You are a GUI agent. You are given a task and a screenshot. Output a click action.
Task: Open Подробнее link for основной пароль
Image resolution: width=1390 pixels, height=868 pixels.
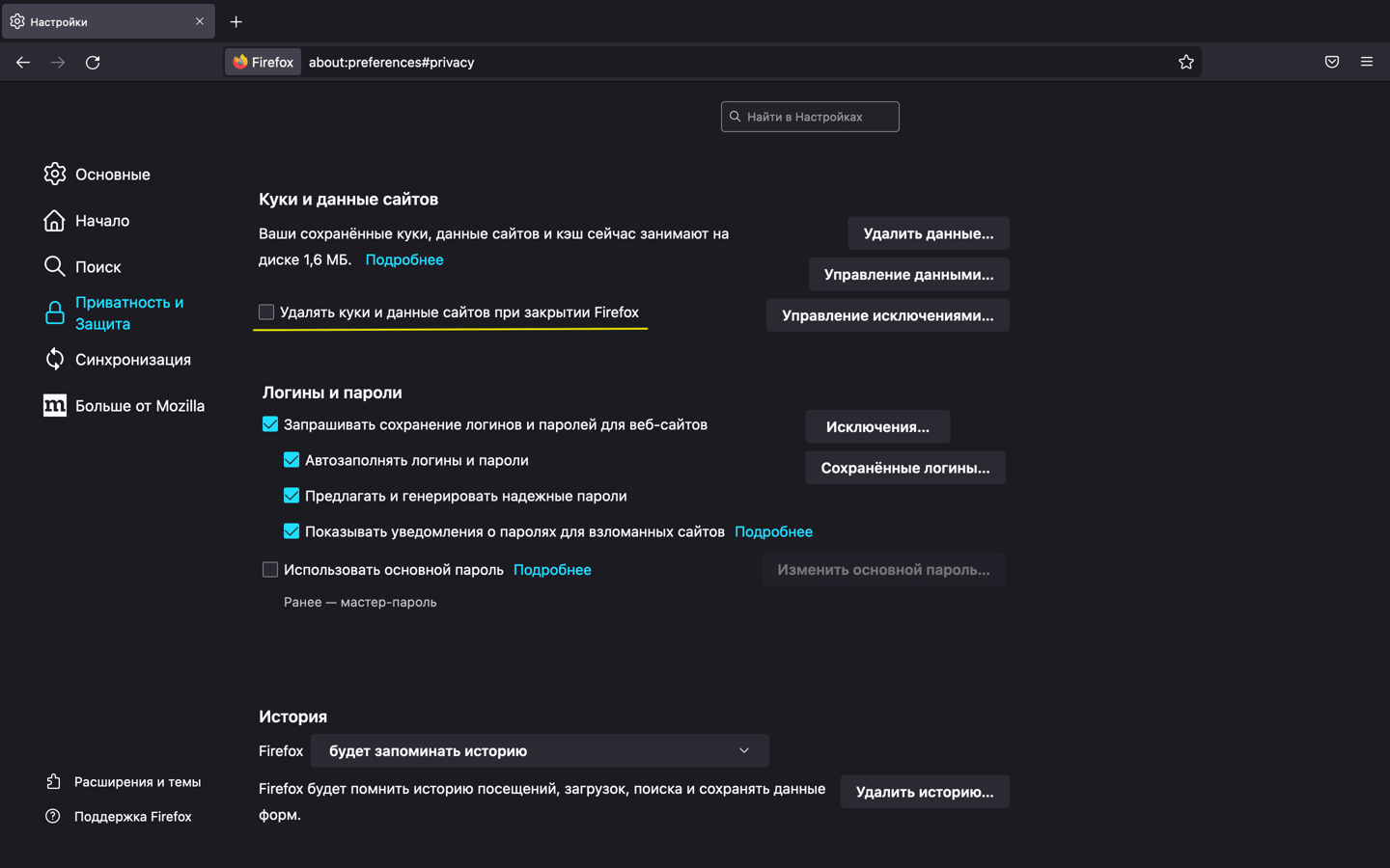(x=552, y=570)
